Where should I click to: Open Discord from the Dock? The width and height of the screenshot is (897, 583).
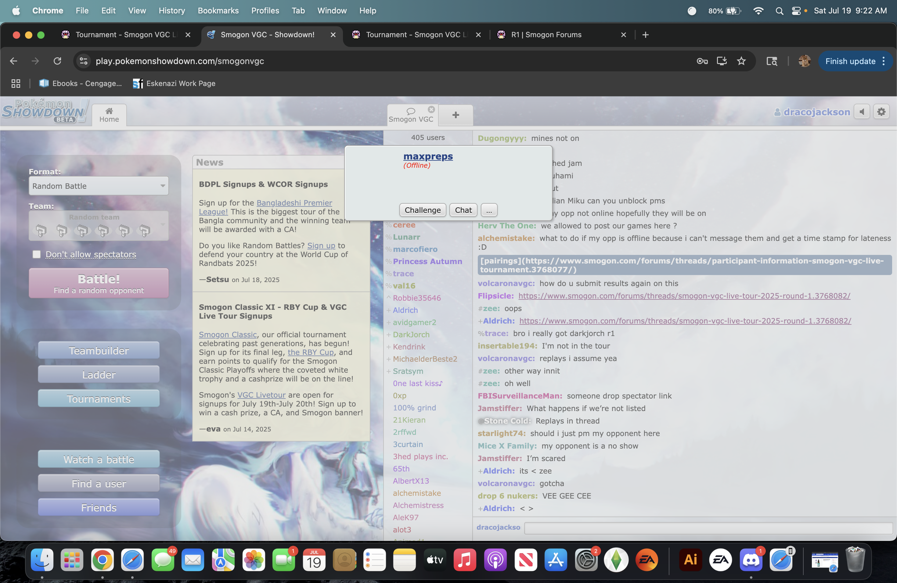point(751,560)
